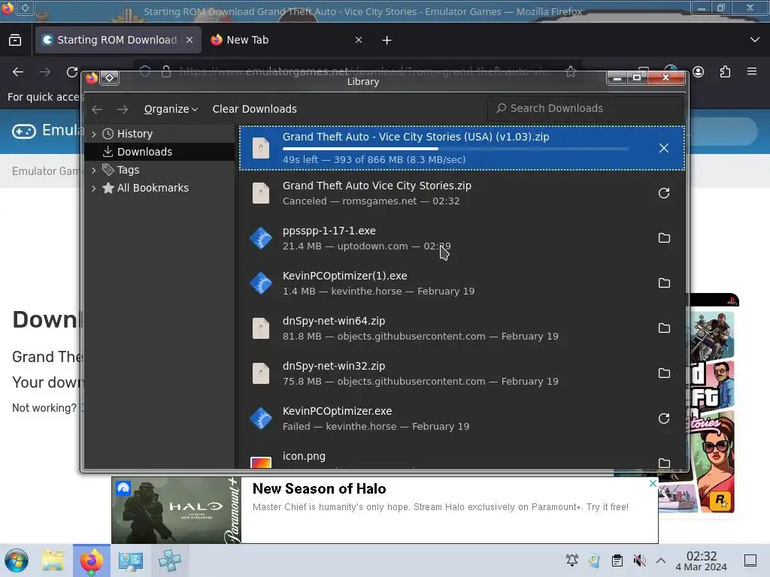Select the ppsspp-1-17-1.exe download entry
This screenshot has width=770, height=577.
click(x=462, y=238)
